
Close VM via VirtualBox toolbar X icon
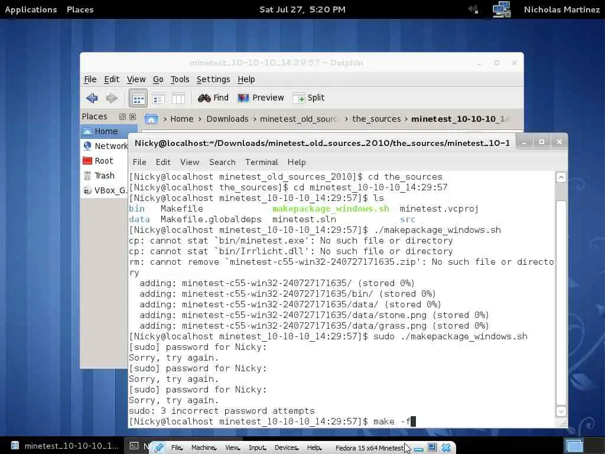446,448
